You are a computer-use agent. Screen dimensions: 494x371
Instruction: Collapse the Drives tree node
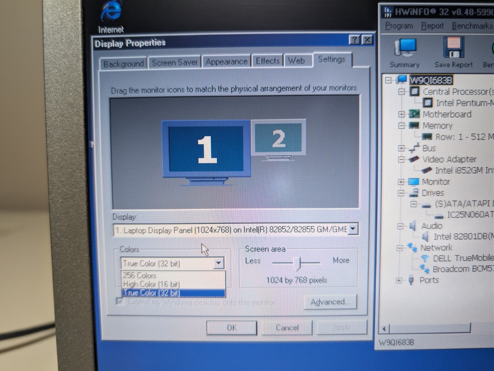coord(401,193)
